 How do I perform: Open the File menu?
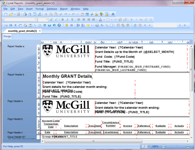5,9
